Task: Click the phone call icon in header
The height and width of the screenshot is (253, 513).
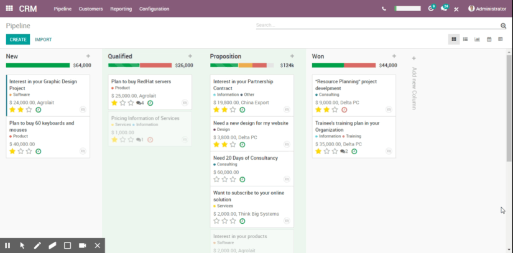Action: coord(384,9)
